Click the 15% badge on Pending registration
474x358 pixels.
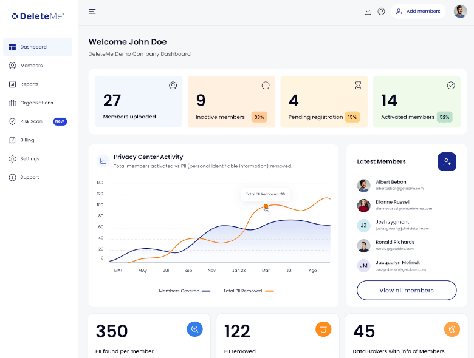352,117
